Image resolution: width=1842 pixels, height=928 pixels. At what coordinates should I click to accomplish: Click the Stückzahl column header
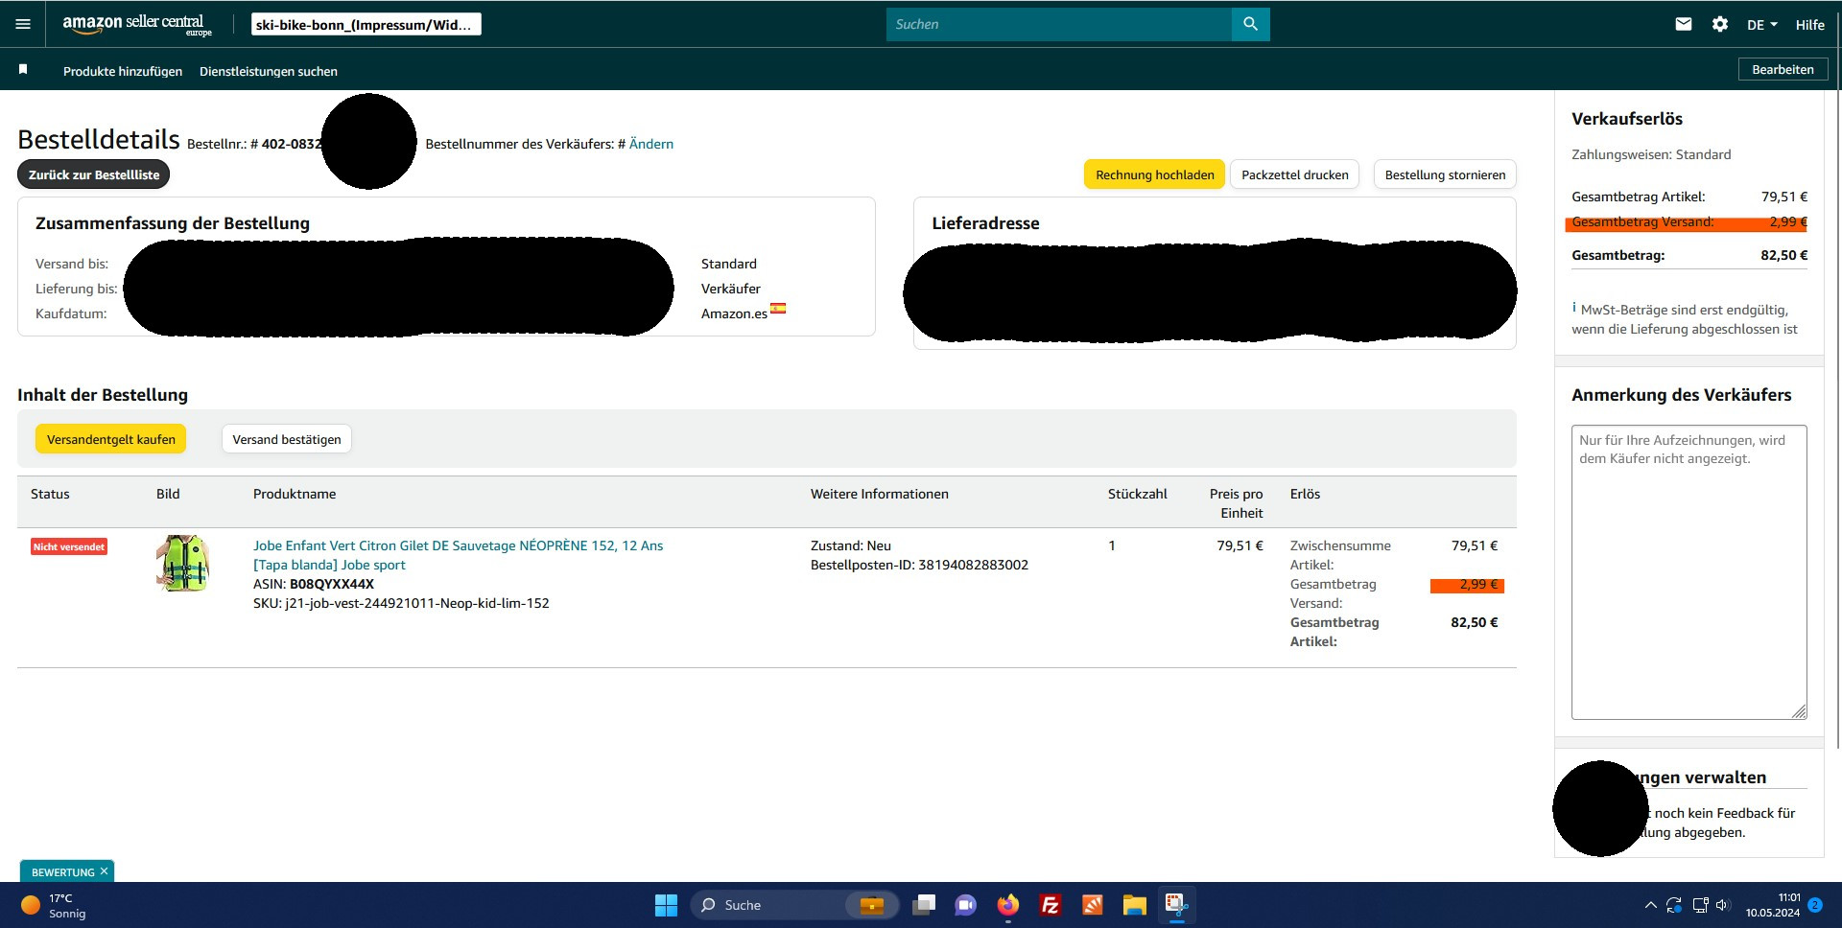tap(1138, 494)
